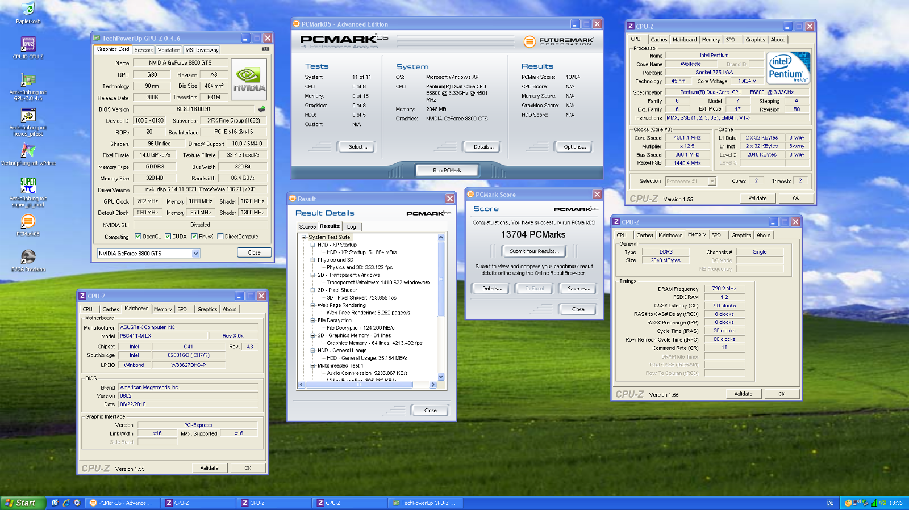Click the Start button
Screen dimensions: 909x510
[22, 503]
